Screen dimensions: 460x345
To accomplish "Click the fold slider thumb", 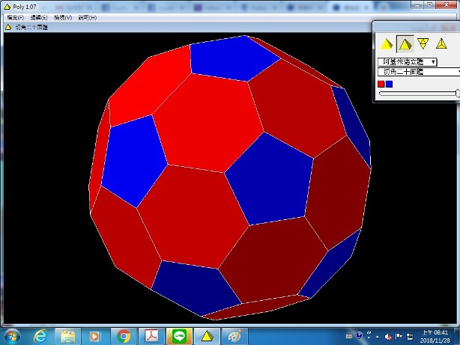I will point(457,94).
